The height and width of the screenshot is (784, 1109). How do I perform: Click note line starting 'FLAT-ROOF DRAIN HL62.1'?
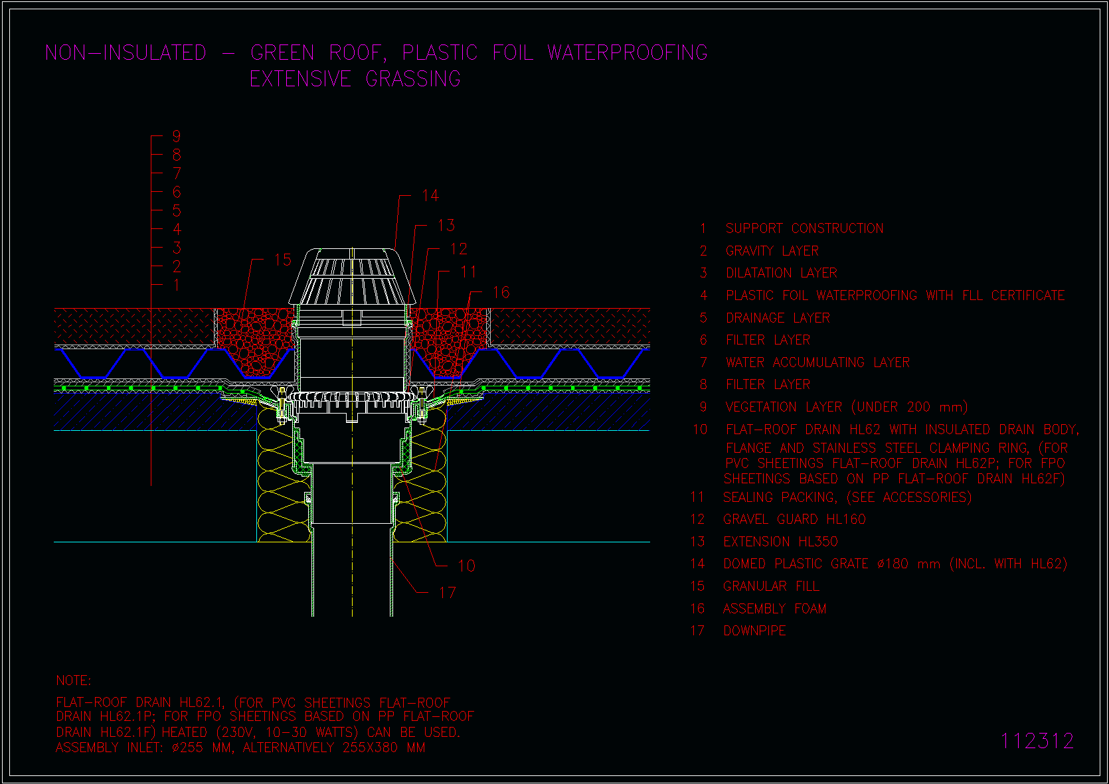[253, 702]
